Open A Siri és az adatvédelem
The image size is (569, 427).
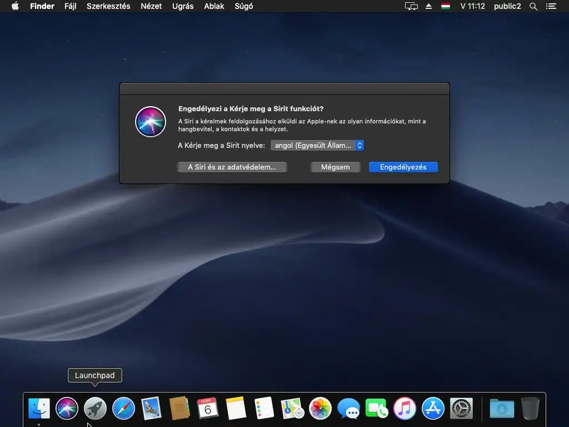(x=232, y=167)
